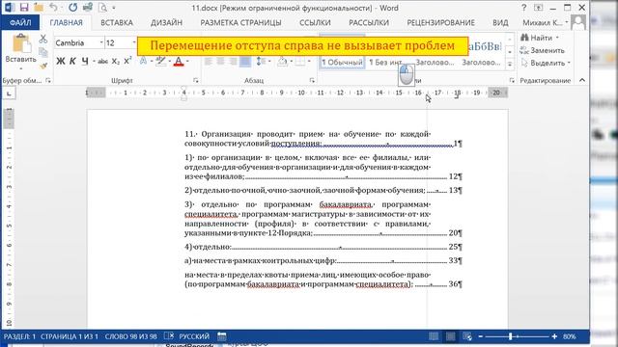The height and width of the screenshot is (347, 618).
Task: Toggle Italic (К) formatting
Action: pos(72,61)
